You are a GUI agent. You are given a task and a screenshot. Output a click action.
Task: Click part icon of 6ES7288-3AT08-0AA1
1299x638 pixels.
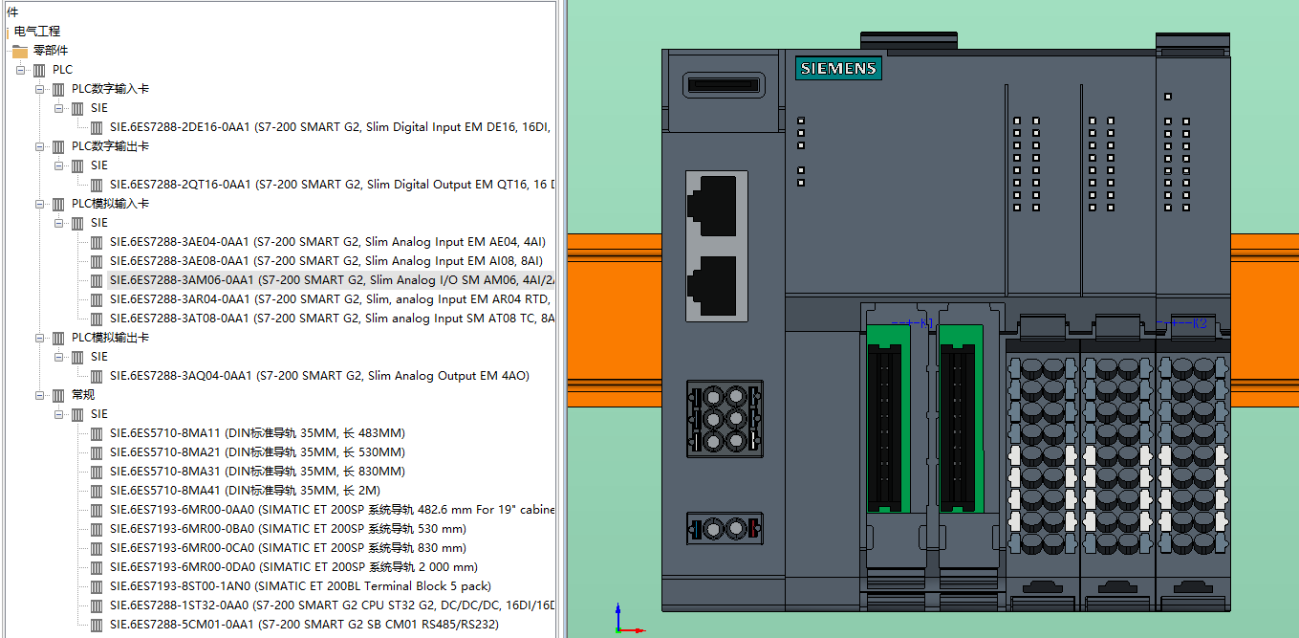tap(97, 319)
